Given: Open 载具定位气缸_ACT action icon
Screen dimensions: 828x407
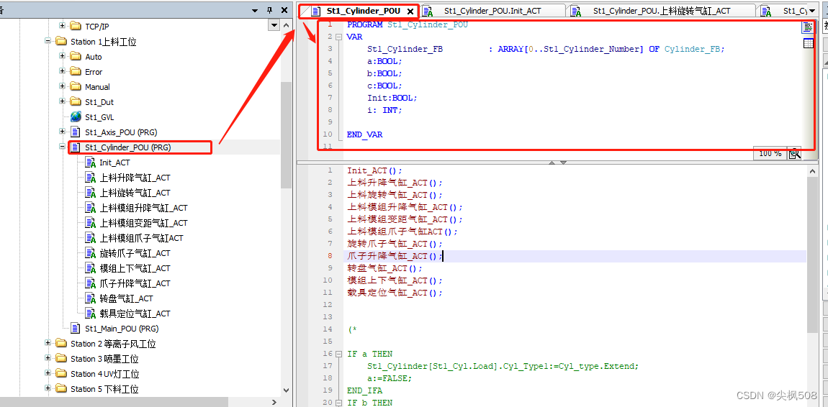Looking at the screenshot, I should click(90, 314).
